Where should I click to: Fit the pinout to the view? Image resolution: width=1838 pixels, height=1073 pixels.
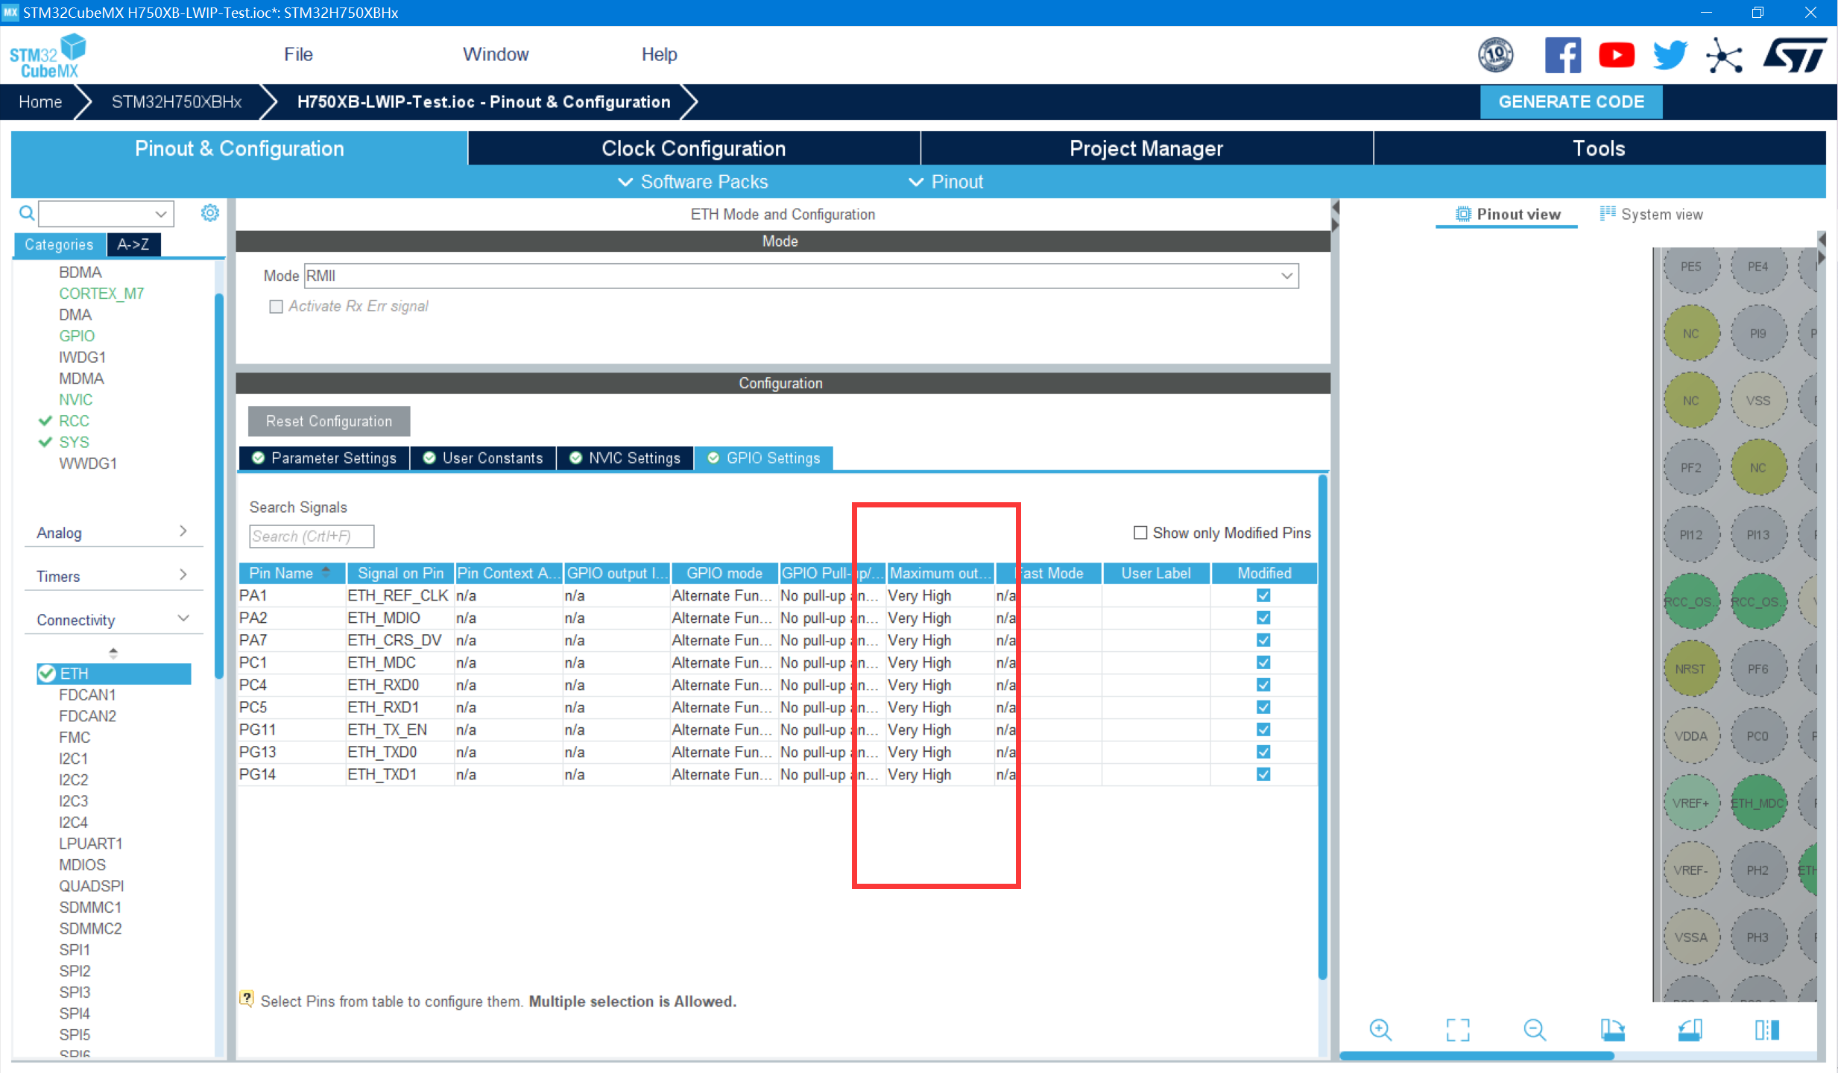pos(1458,1030)
